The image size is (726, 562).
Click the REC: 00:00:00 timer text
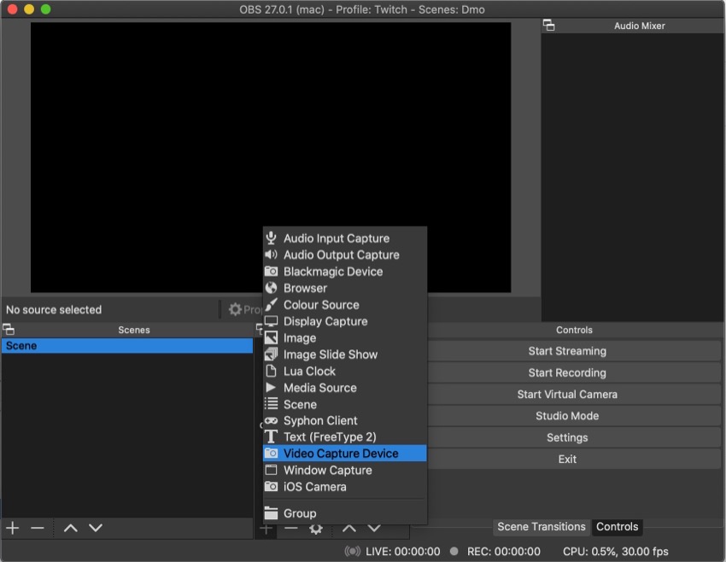[x=504, y=552]
